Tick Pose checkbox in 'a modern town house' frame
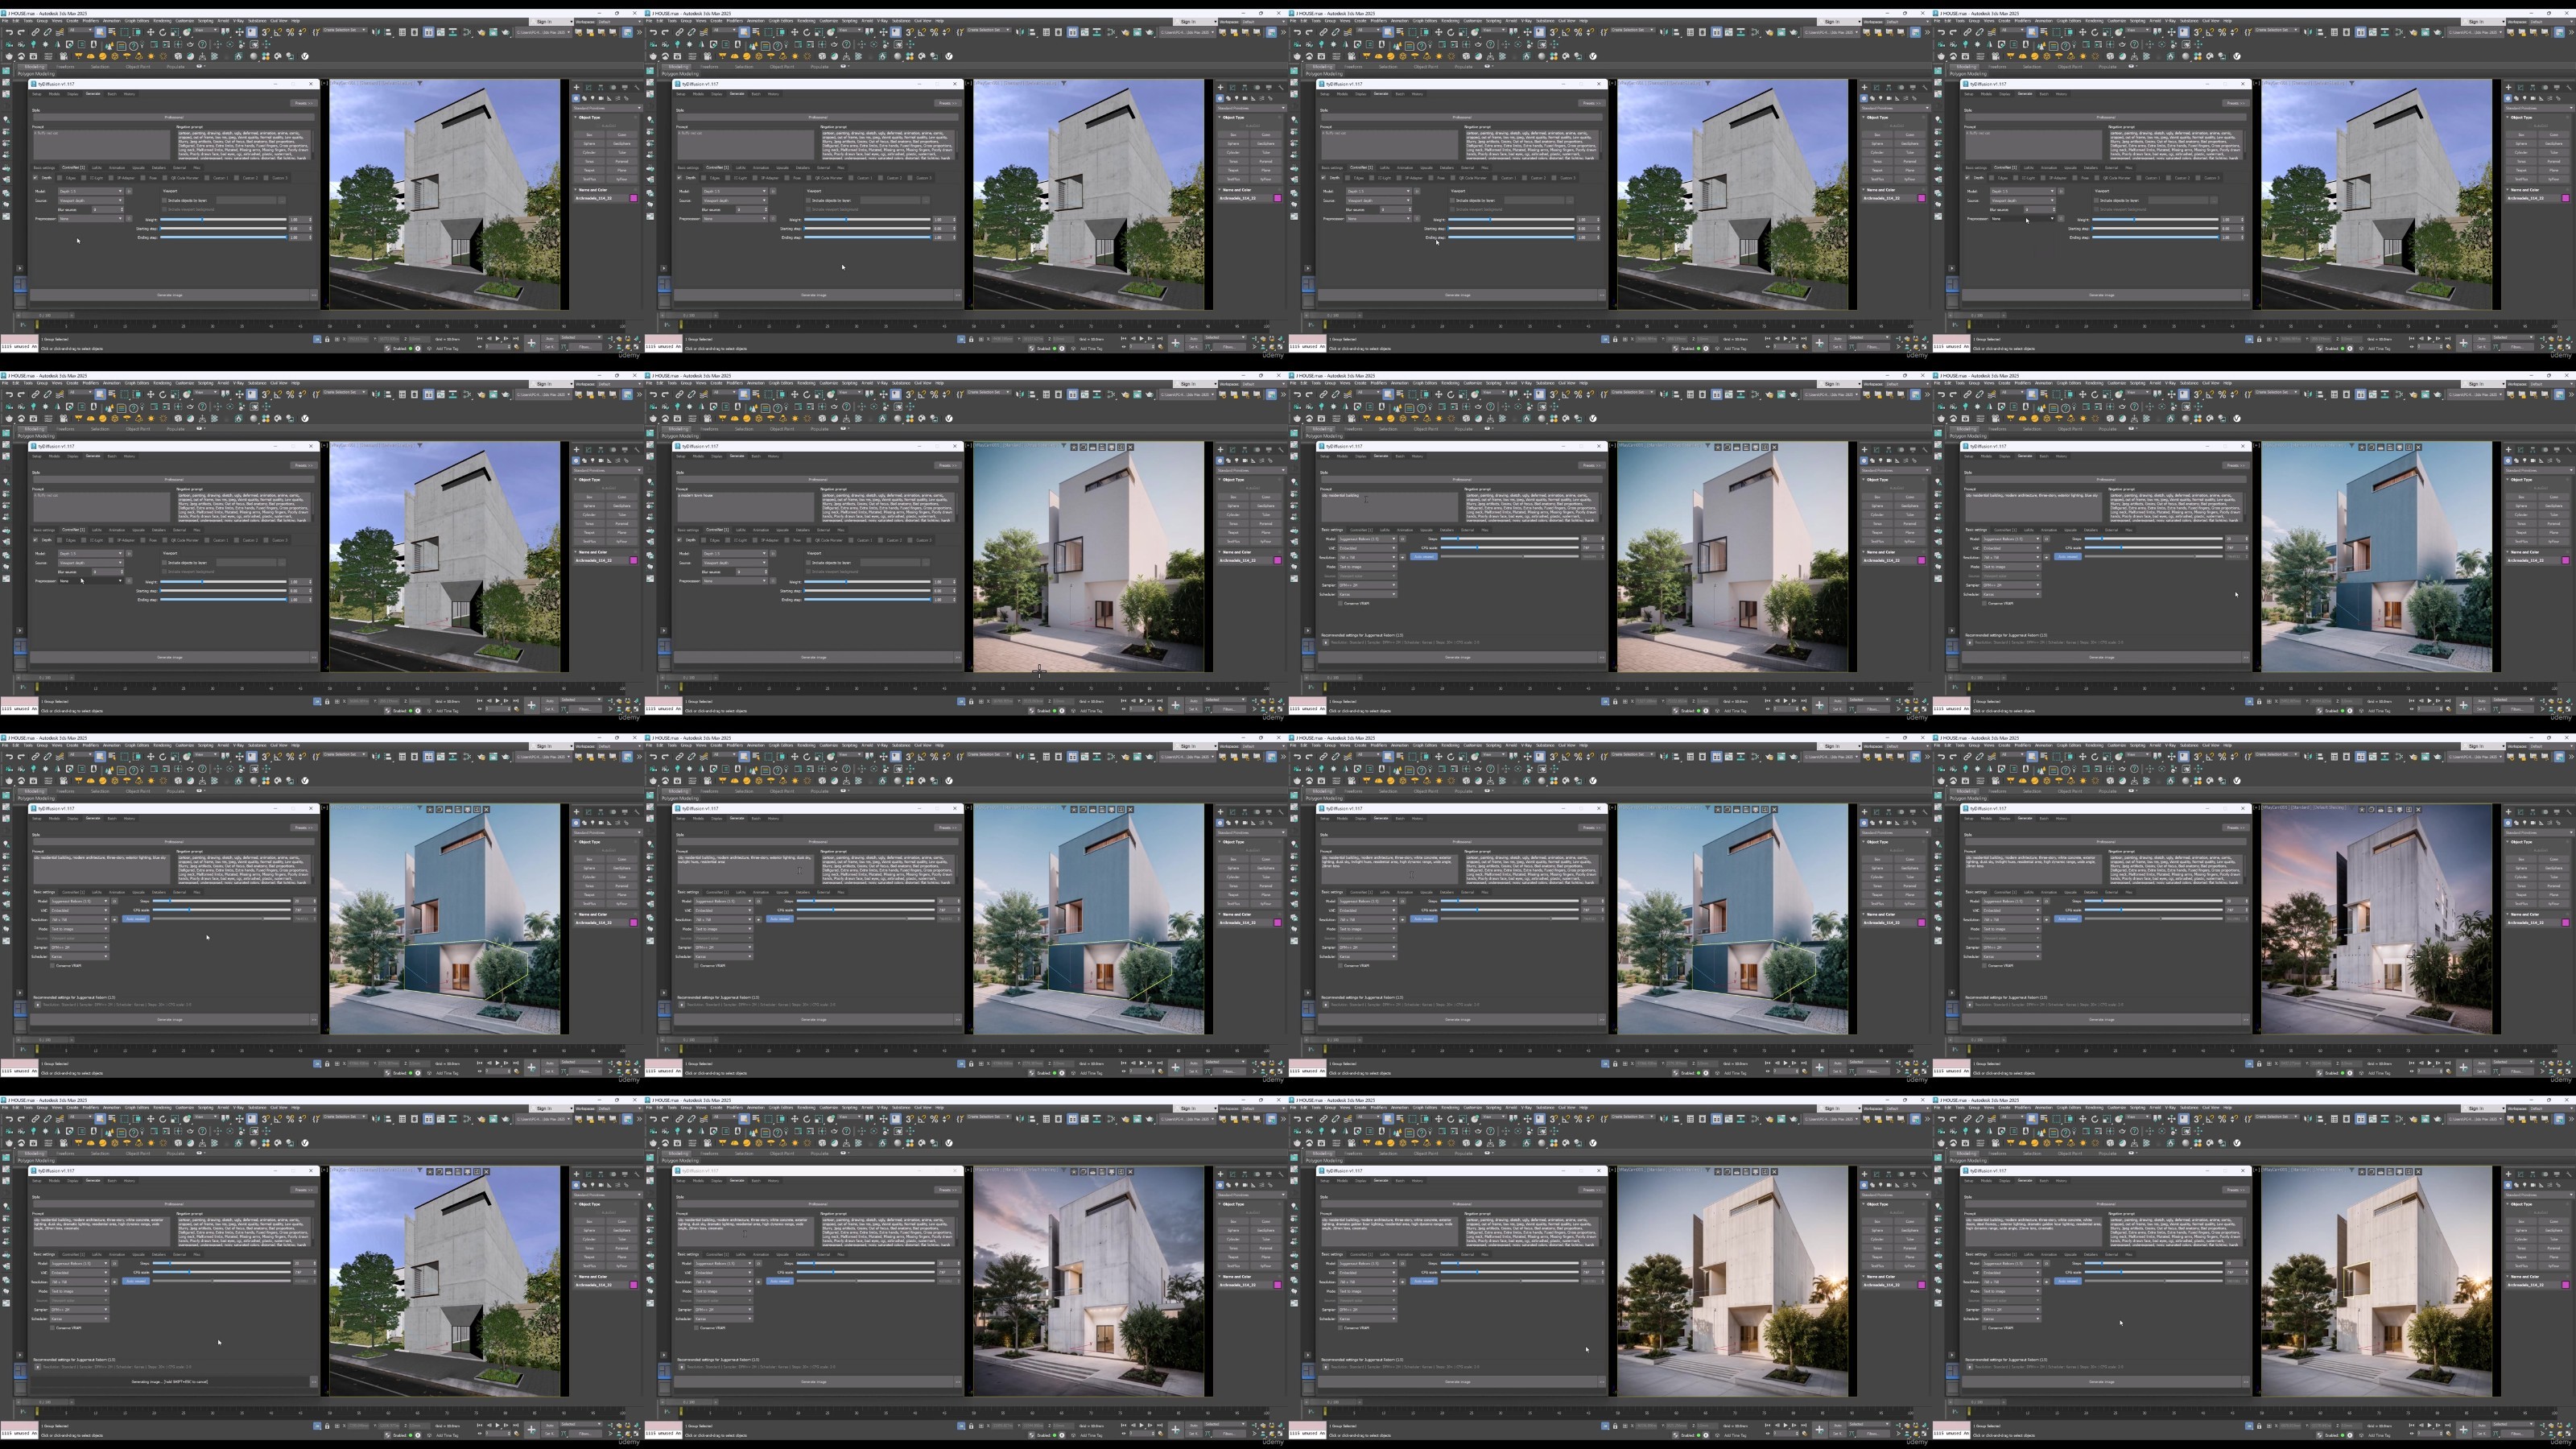Viewport: 2576px width, 1449px height. (x=787, y=540)
